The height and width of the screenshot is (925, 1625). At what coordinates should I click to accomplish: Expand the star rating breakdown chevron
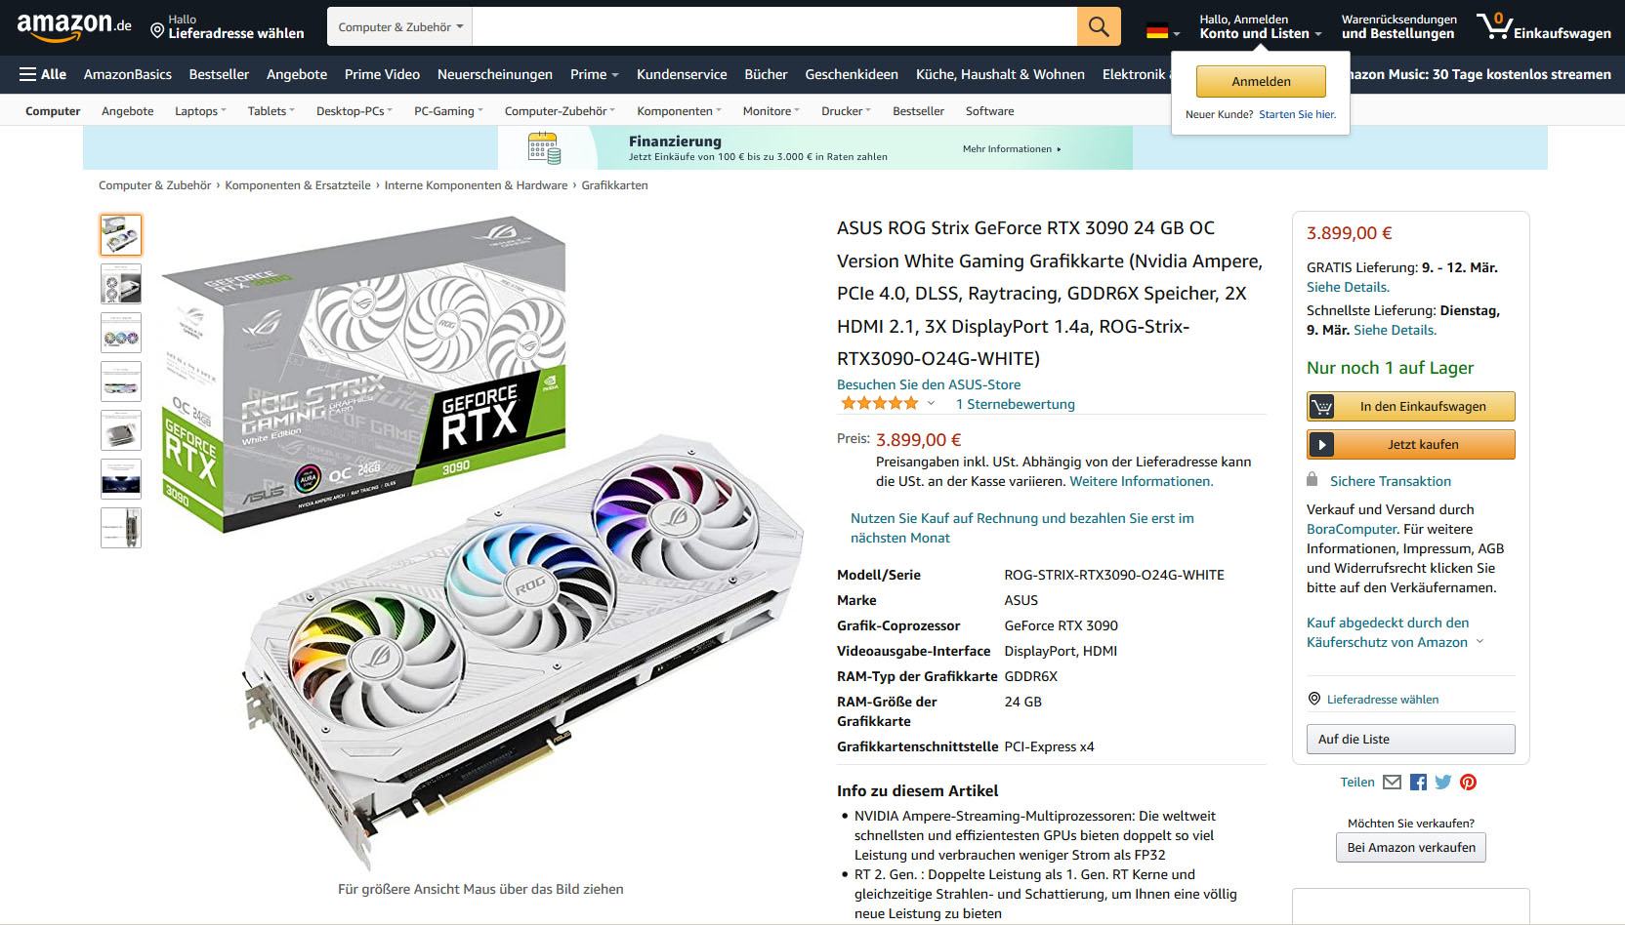(x=931, y=403)
